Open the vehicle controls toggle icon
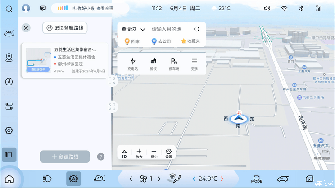Screen dimensions: 335x188 tap(9, 106)
